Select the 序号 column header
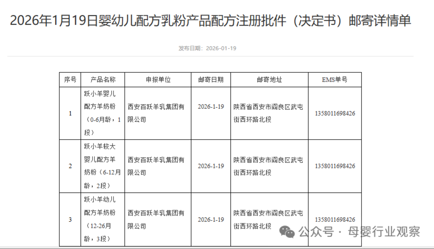Image resolution: width=434 pixels, height=249 pixels. tap(70, 79)
